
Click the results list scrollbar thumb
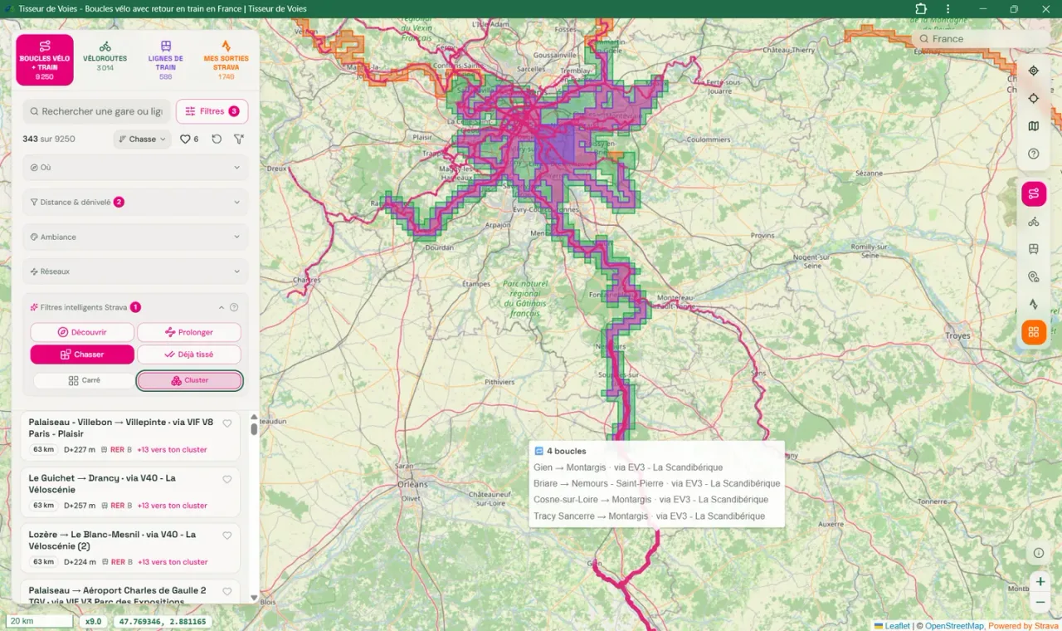[x=254, y=428]
